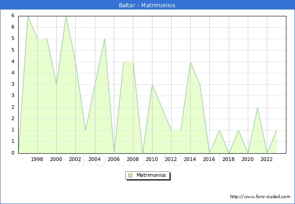The image size is (295, 204).
Task: Click the Matrimonios legend label text
Action: 151,175
